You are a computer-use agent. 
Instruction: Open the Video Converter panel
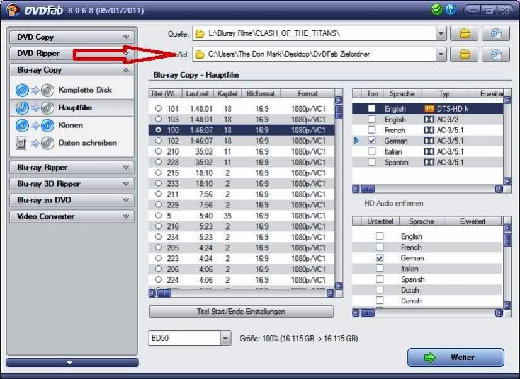tap(71, 217)
